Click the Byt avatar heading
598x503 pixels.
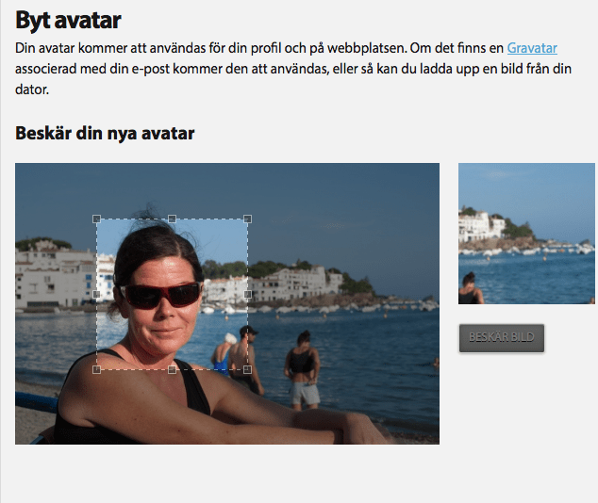pos(68,20)
